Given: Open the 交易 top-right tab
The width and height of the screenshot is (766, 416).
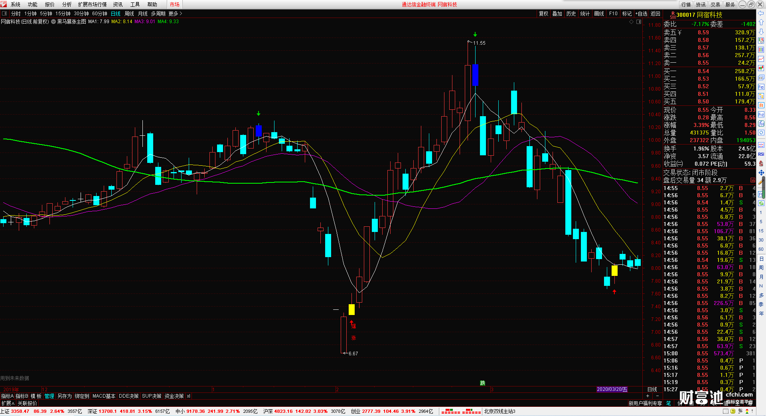Looking at the screenshot, I should [x=715, y=4].
